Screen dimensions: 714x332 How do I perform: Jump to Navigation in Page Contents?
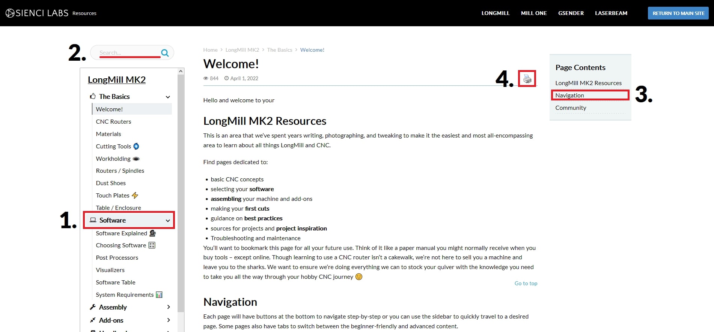pyautogui.click(x=569, y=95)
